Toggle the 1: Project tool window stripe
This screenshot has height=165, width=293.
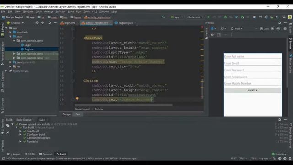pos(2,29)
